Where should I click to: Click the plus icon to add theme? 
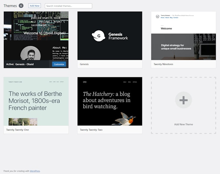pos(183,100)
